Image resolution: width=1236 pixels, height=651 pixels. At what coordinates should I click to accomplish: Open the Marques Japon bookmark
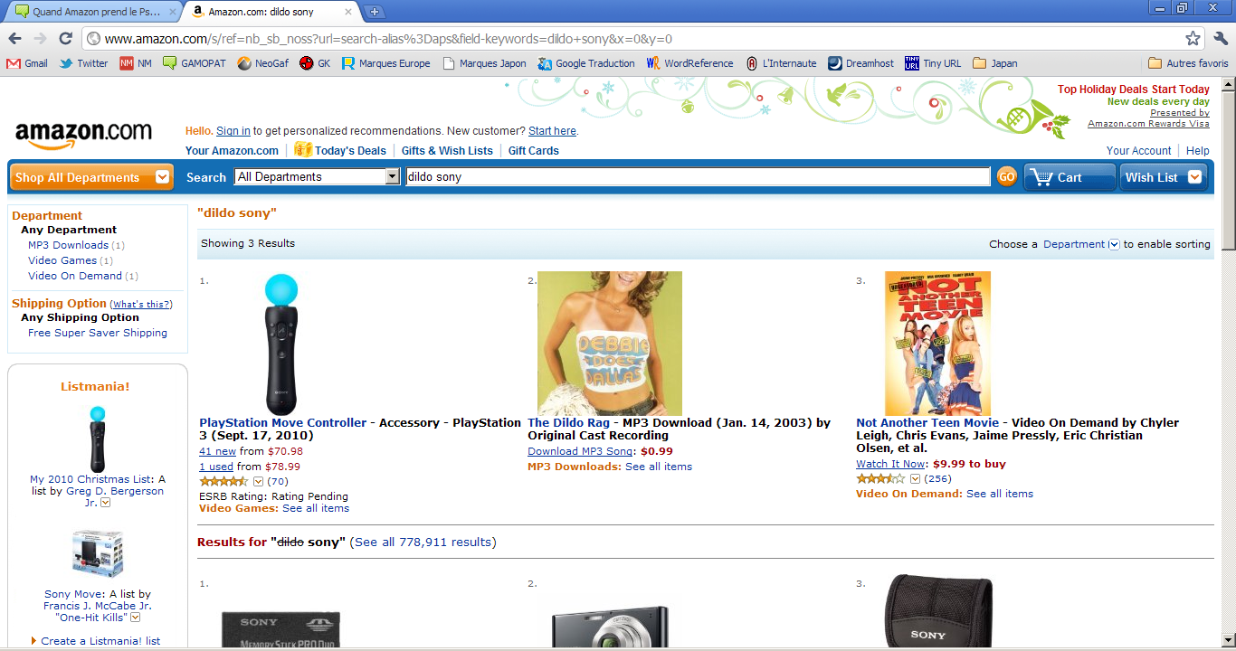(484, 63)
